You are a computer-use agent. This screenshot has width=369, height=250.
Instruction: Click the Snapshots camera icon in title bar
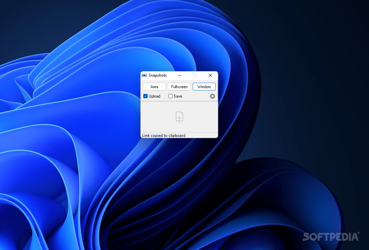tap(144, 75)
